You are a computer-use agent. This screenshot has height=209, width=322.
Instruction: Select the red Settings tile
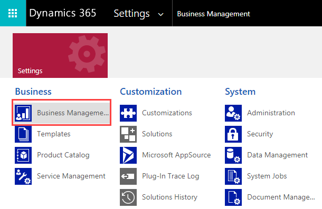point(60,55)
